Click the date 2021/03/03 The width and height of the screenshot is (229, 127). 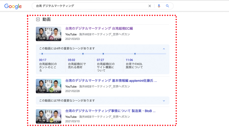(73, 39)
